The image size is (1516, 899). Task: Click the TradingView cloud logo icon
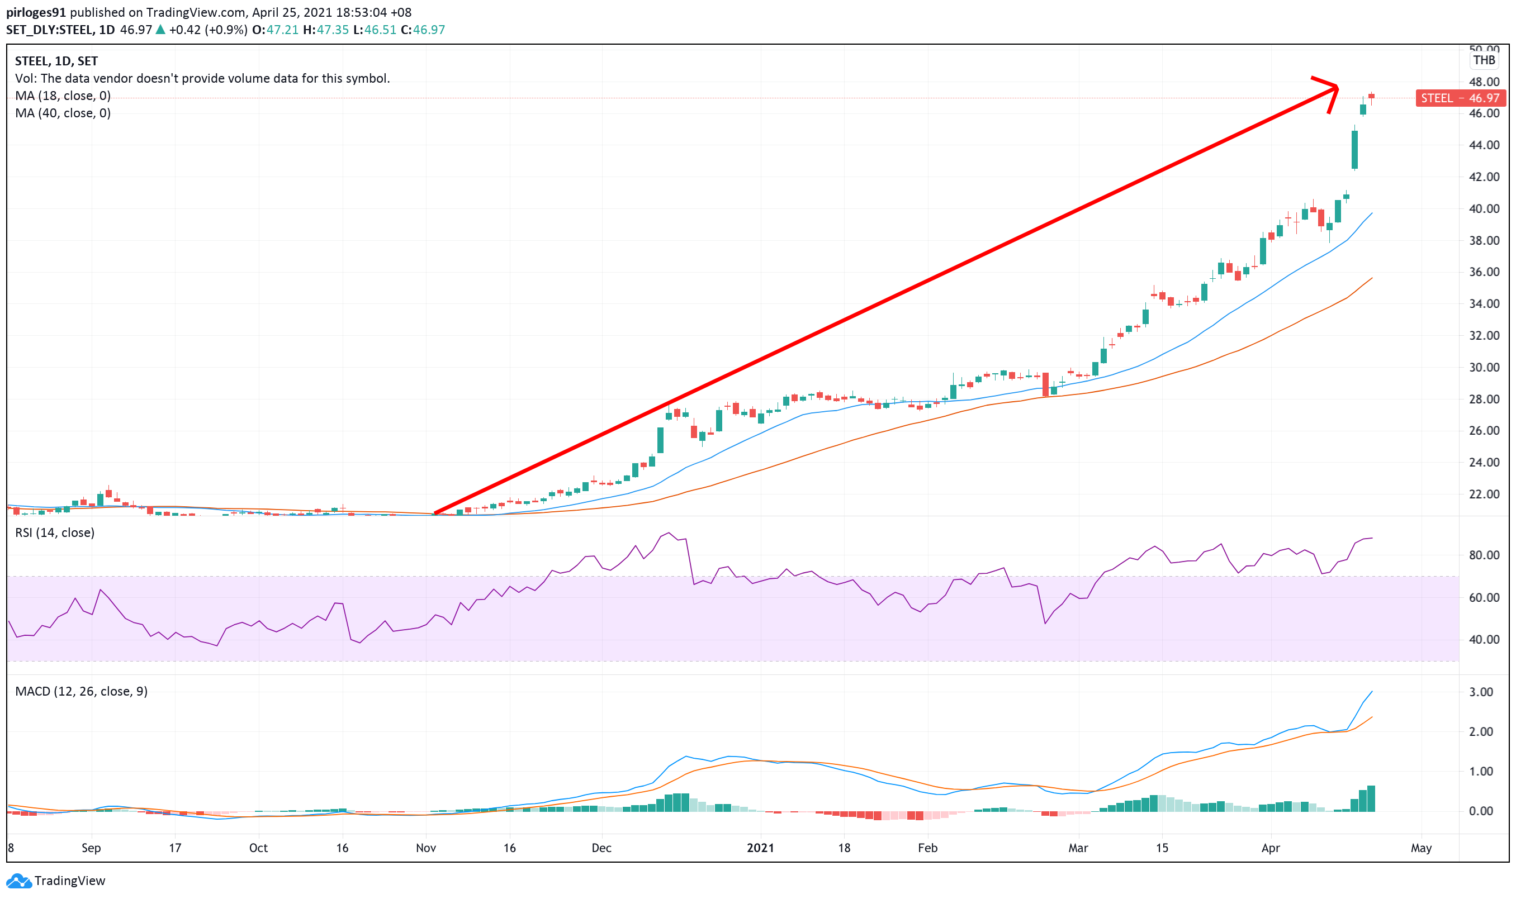click(x=18, y=881)
